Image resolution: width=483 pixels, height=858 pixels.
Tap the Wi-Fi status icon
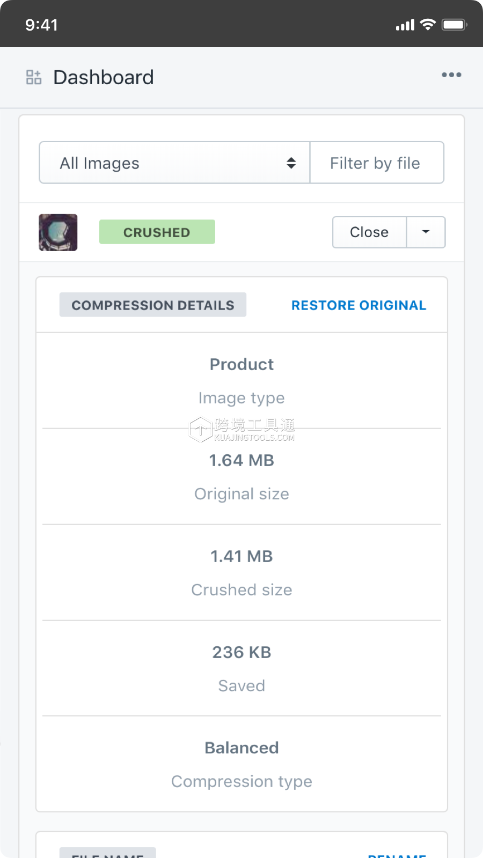click(428, 25)
